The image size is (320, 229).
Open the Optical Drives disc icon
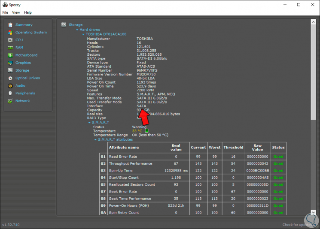(x=10, y=78)
